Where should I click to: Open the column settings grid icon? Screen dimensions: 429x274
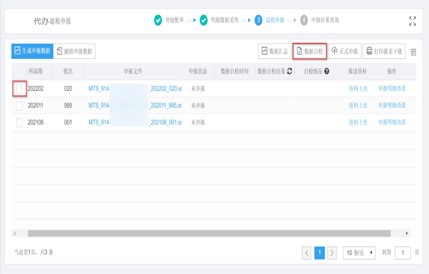point(414,52)
